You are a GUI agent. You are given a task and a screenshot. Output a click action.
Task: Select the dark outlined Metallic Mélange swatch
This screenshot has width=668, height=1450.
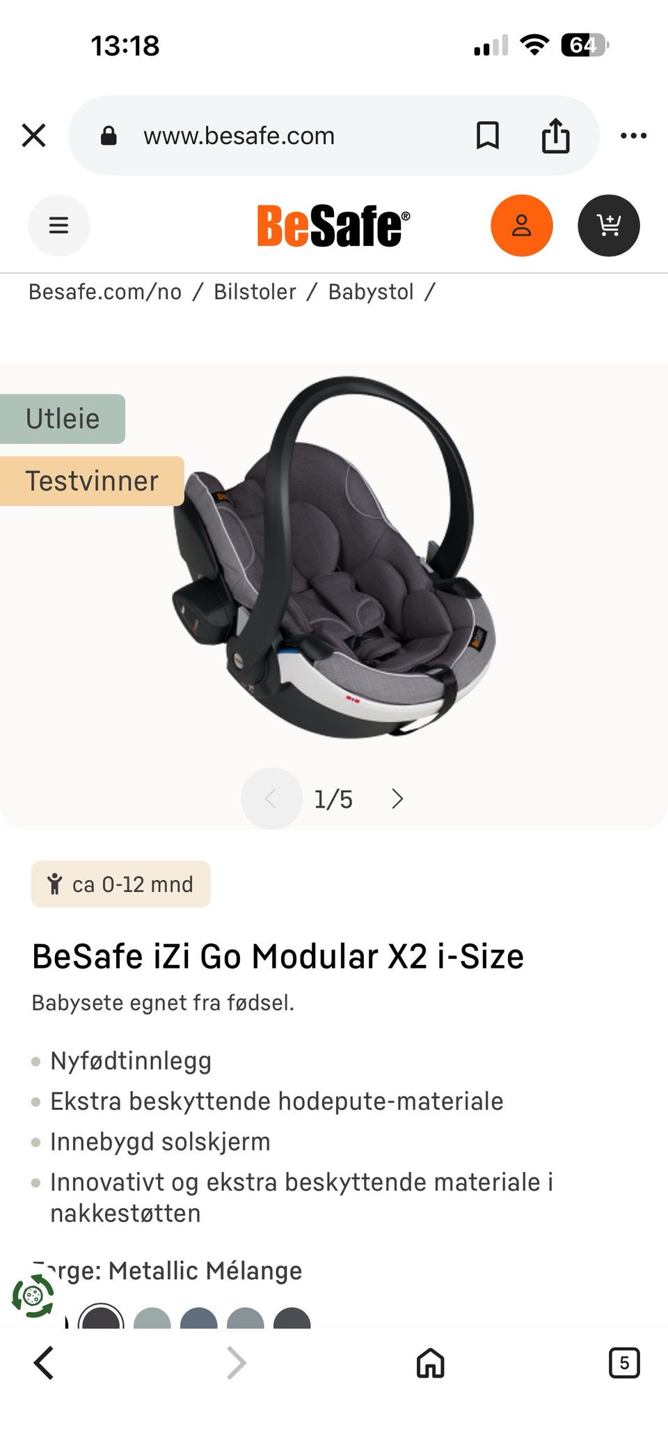(101, 1316)
